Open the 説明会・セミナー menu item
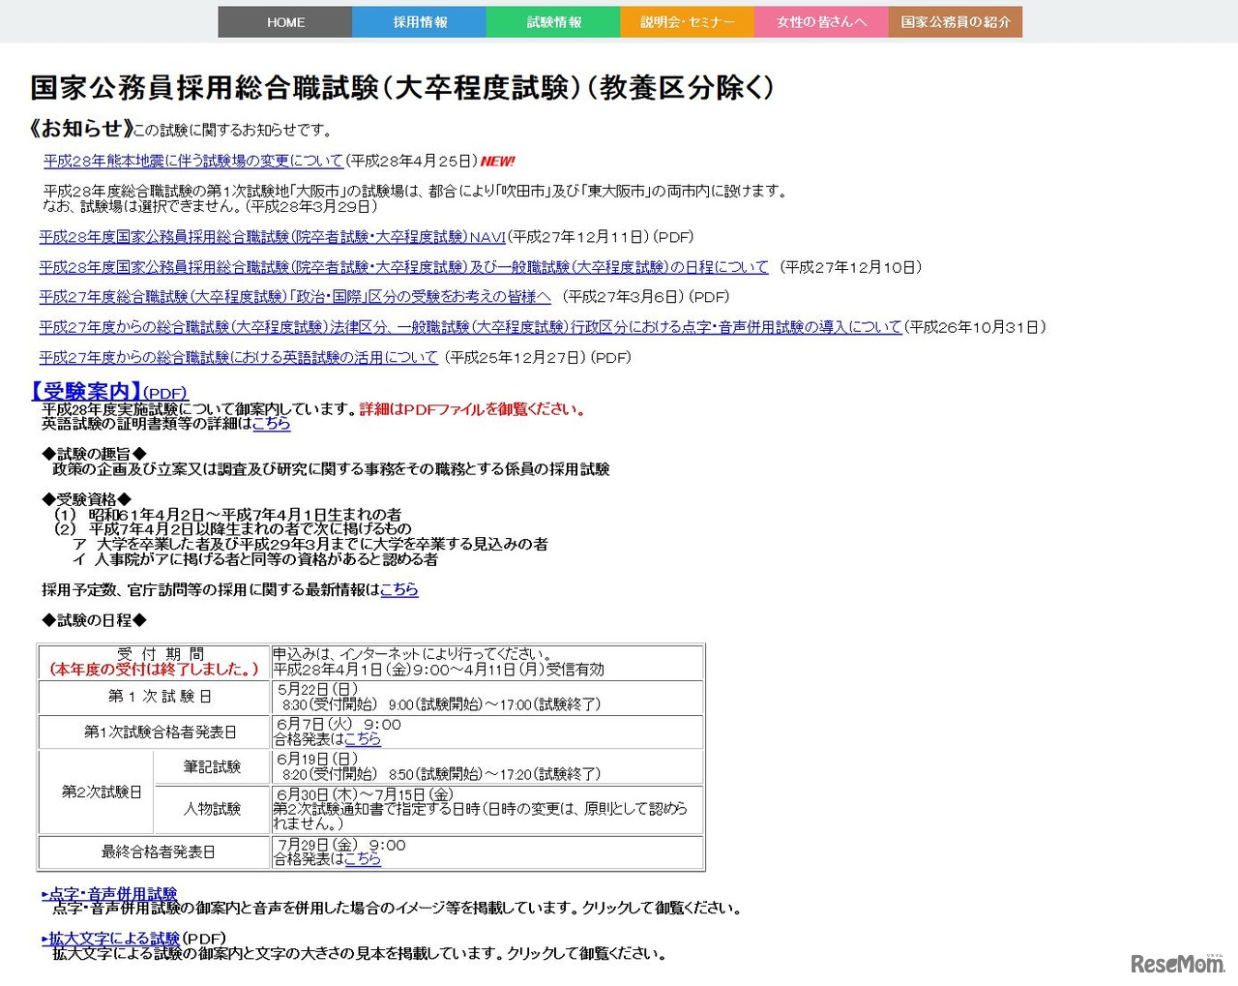Image resolution: width=1238 pixels, height=986 pixels. point(687,21)
